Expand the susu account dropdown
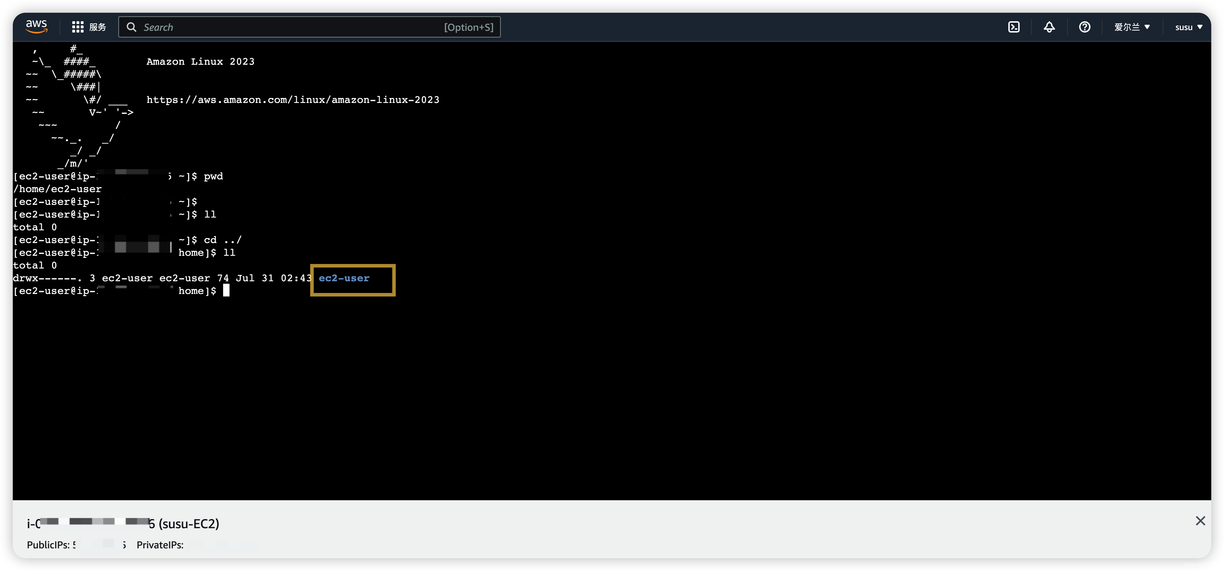This screenshot has width=1224, height=571. (1189, 27)
